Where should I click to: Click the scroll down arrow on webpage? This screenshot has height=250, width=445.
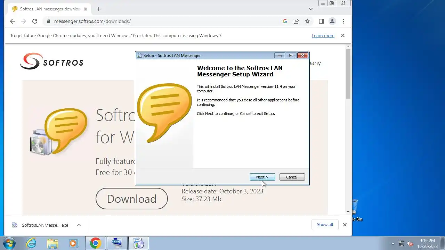point(348,212)
